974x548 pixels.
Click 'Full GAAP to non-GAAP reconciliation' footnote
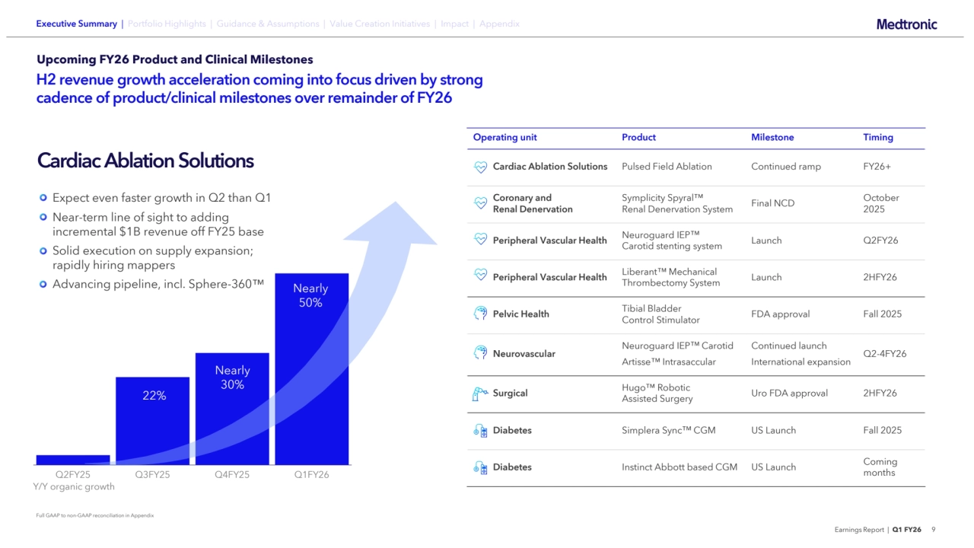pyautogui.click(x=95, y=515)
